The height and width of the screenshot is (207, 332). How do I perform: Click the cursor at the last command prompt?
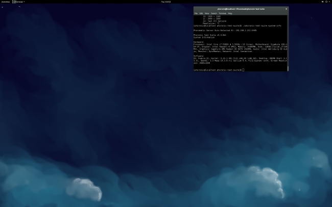[x=243, y=70]
